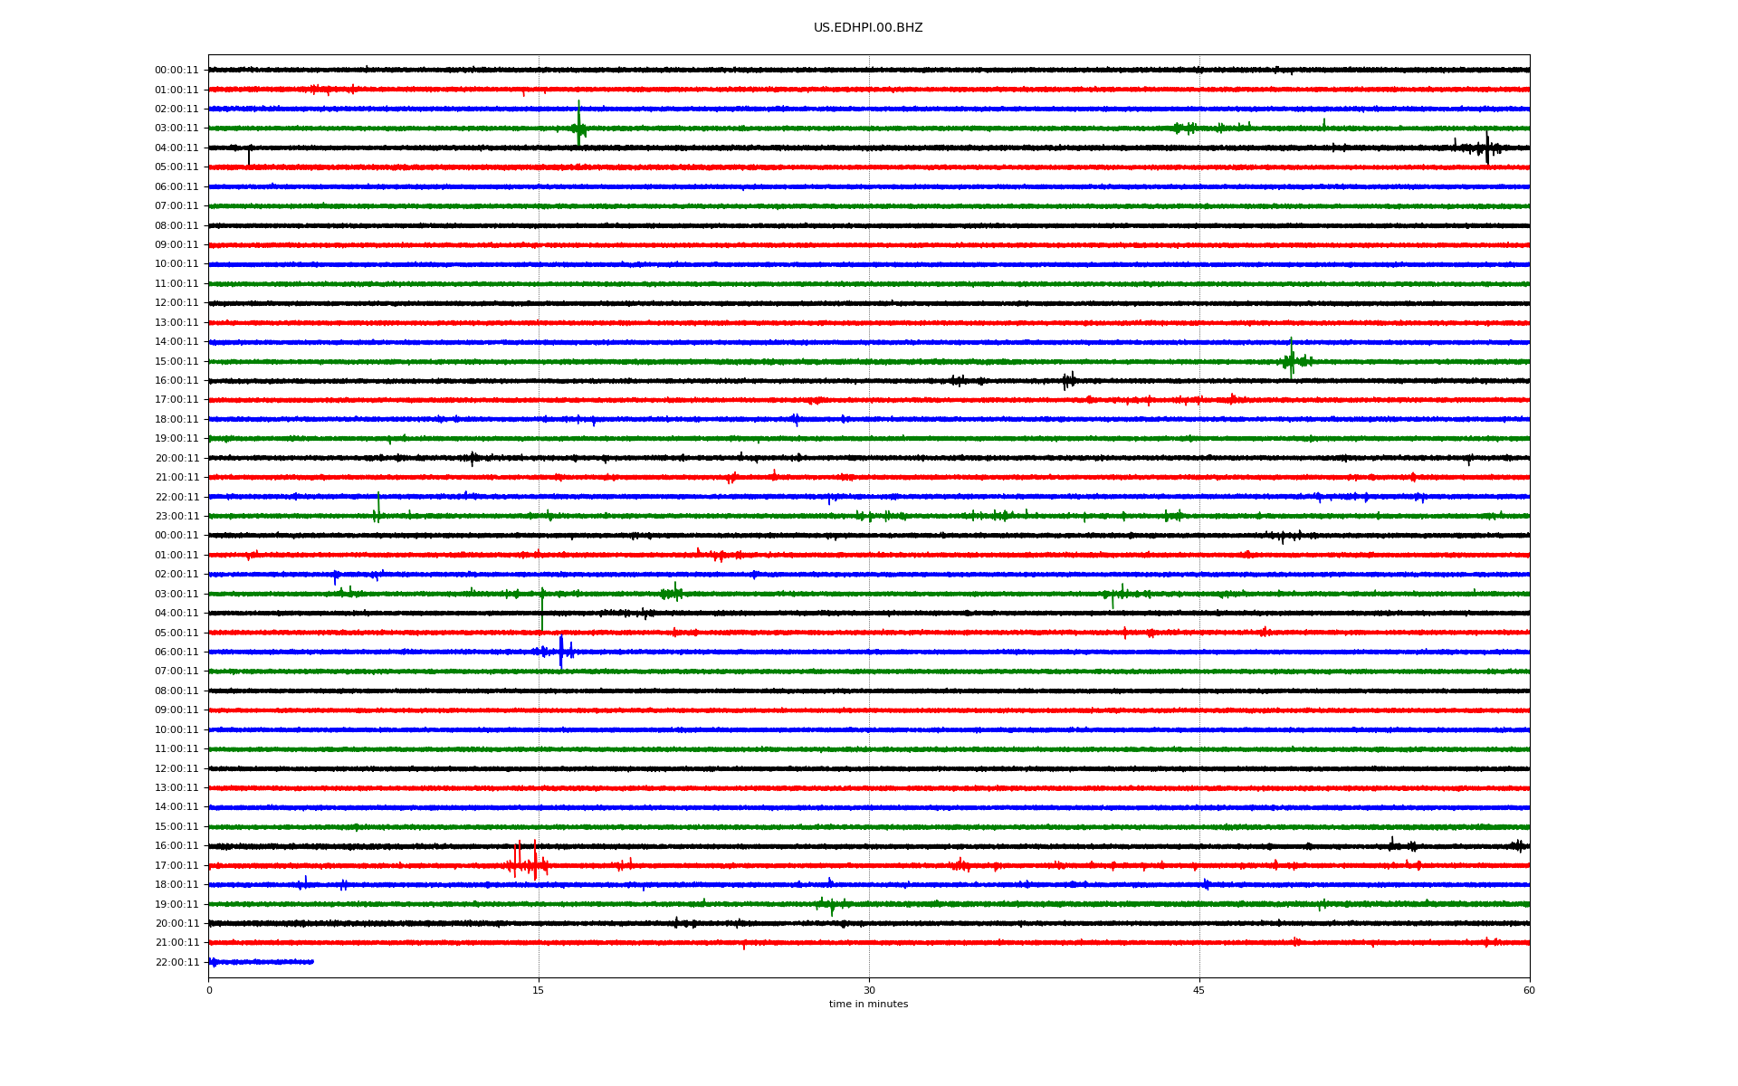
Task: Click the short final blue trace segment
Action: click(x=261, y=962)
